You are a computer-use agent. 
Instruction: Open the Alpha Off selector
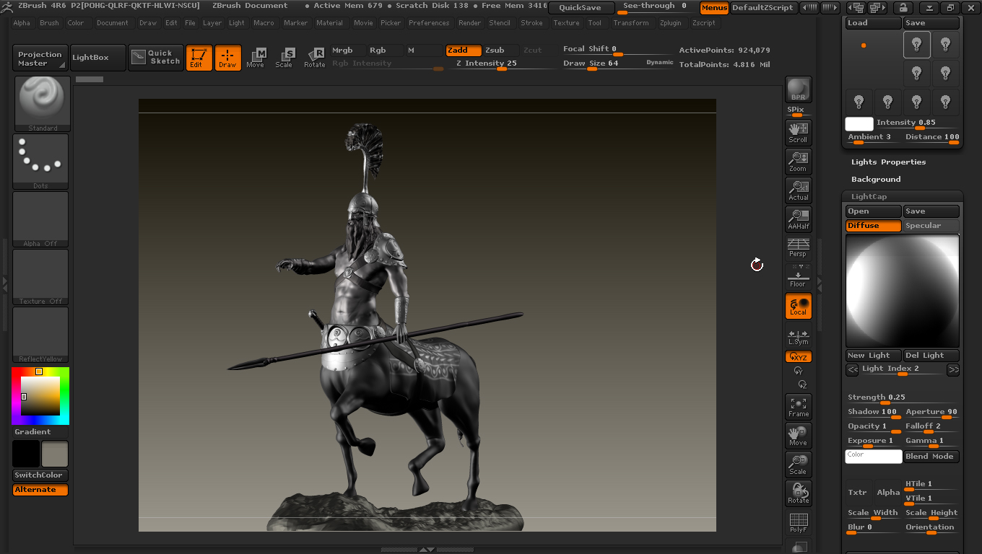click(41, 219)
